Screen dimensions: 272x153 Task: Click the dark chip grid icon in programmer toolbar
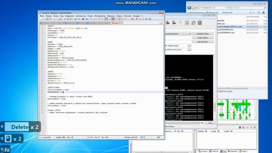click(x=200, y=23)
